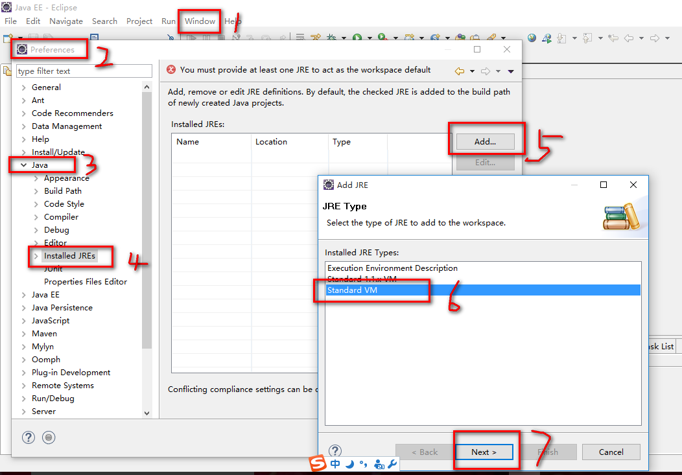Select Code Recommenders in preferences tree
This screenshot has height=475, width=682.
coord(72,113)
